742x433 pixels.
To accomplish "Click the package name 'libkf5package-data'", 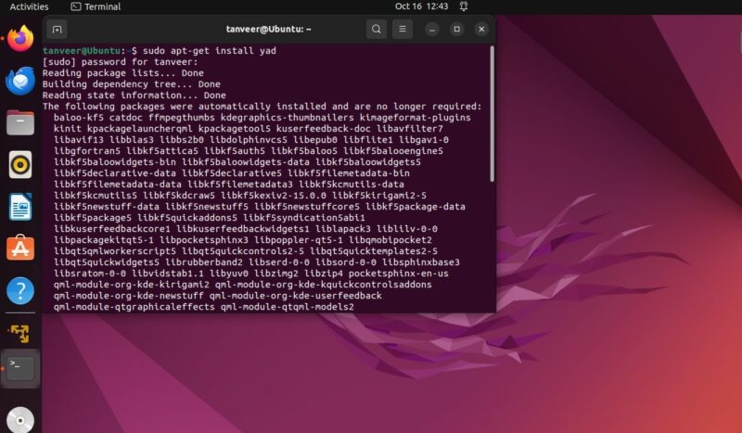I will 415,207.
